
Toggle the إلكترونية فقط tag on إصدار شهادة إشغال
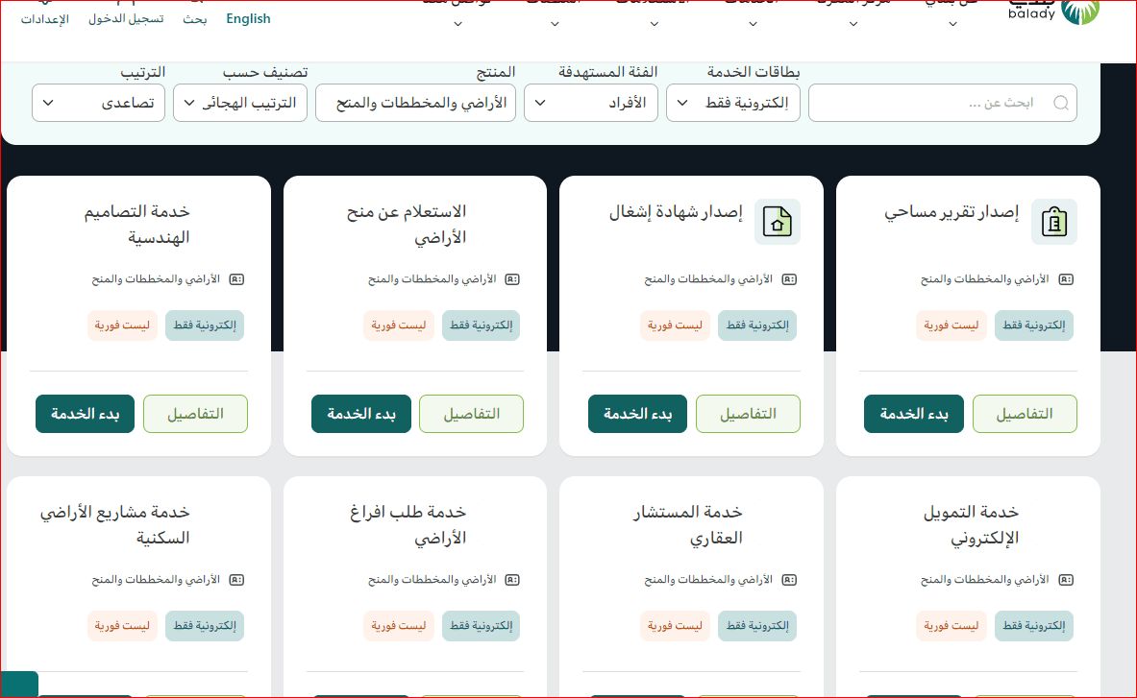[757, 325]
